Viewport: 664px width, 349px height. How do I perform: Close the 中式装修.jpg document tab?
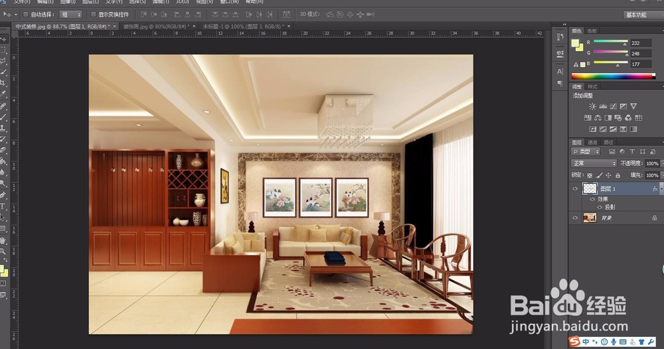[114, 27]
